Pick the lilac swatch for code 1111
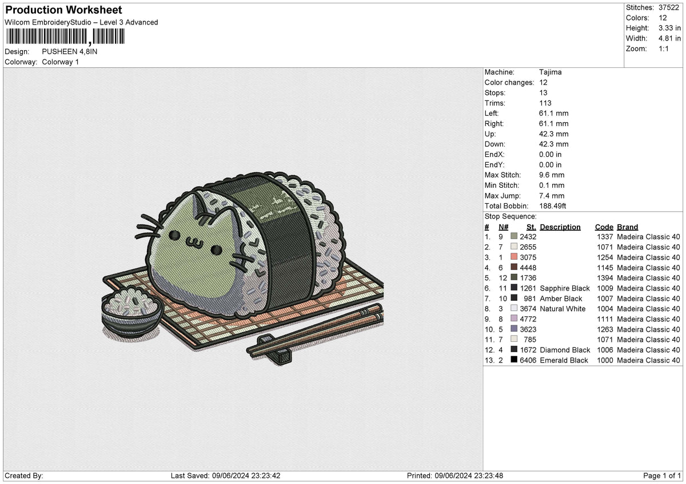Screen dimensions: 686x484 (x=514, y=319)
